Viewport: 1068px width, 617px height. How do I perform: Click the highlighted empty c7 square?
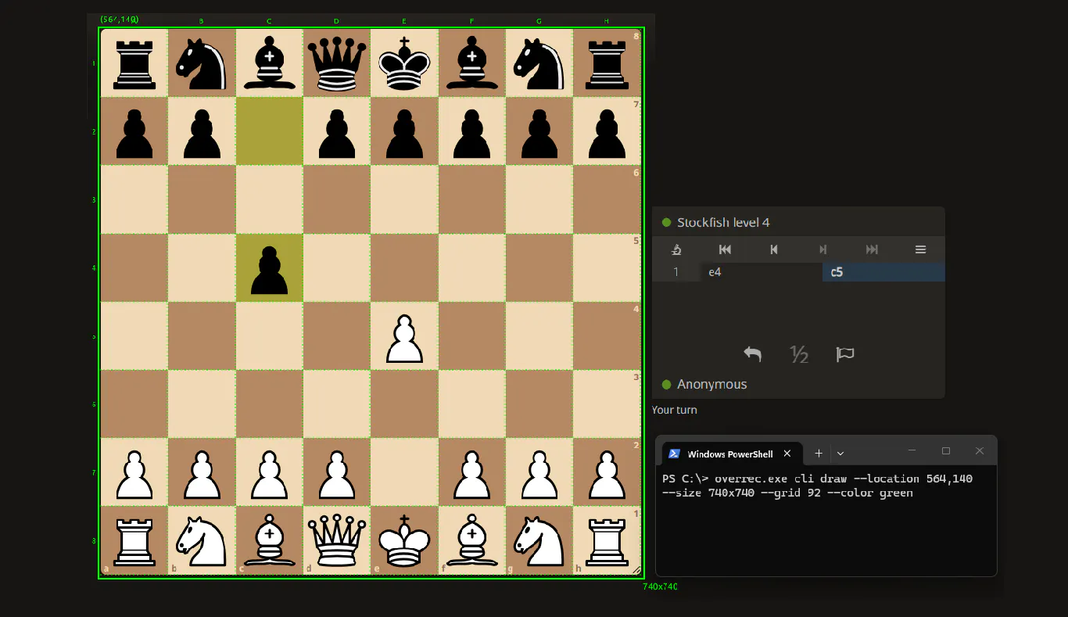pyautogui.click(x=269, y=132)
